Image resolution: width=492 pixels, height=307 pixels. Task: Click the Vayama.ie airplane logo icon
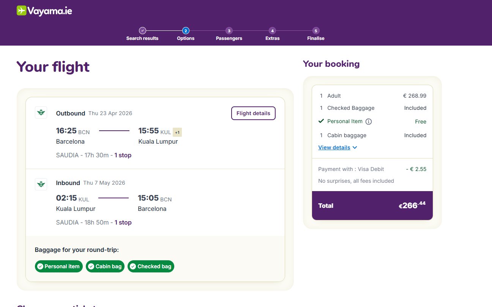(21, 11)
